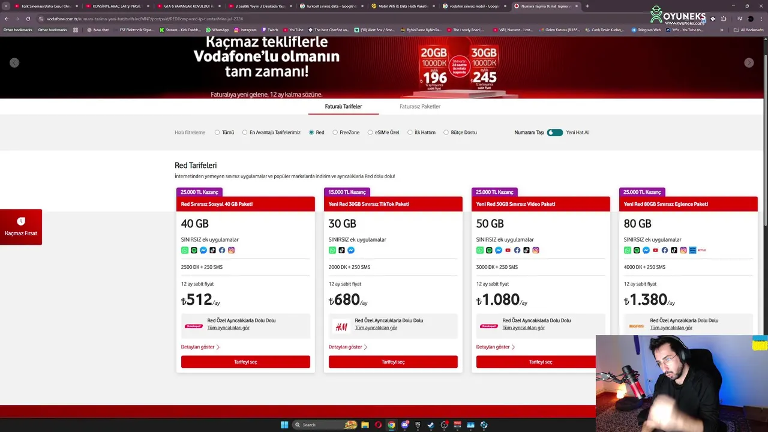
Task: Switch to Faturasız Paketler tab
Action: point(420,106)
